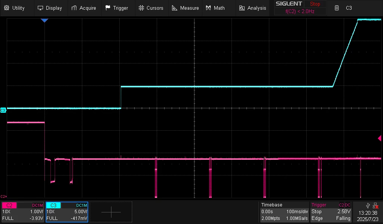
Task: Click the network disconnected status icon
Action: click(376, 206)
